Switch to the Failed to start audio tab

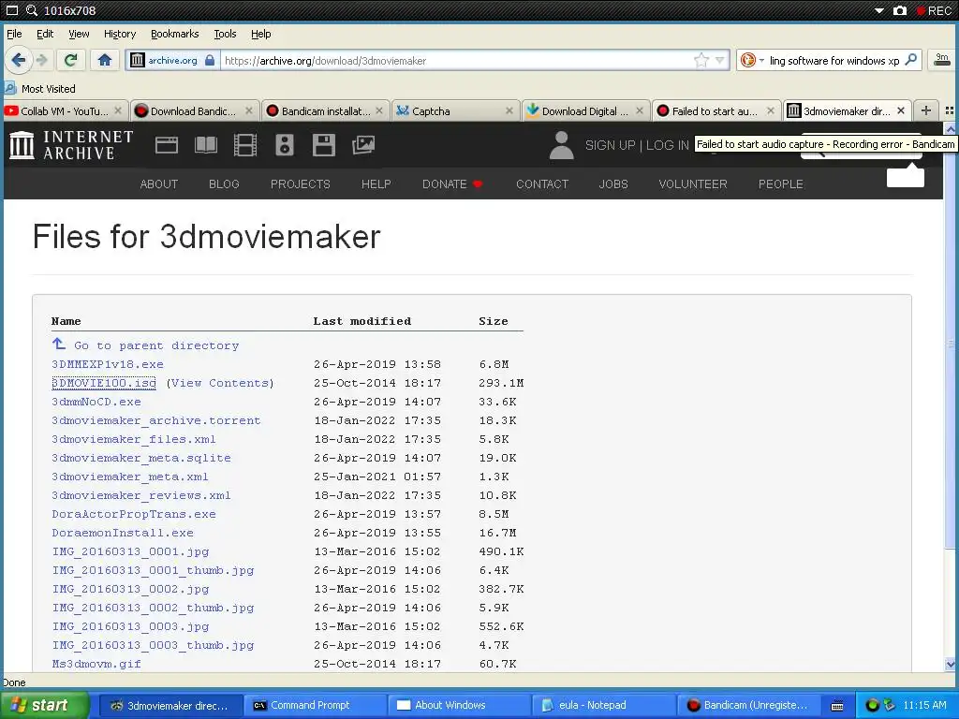pyautogui.click(x=716, y=110)
